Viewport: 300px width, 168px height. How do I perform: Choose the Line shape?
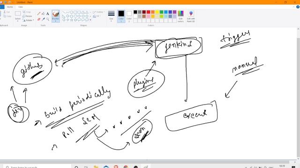(64, 12)
